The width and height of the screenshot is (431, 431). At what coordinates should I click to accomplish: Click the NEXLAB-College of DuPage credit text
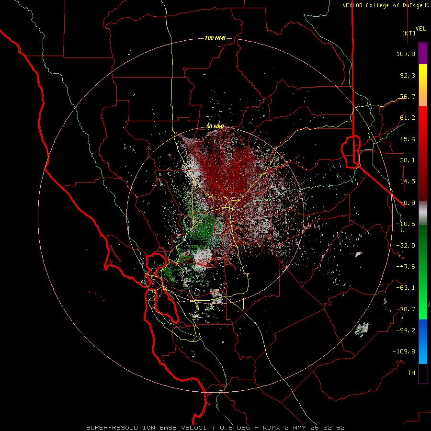pyautogui.click(x=382, y=5)
